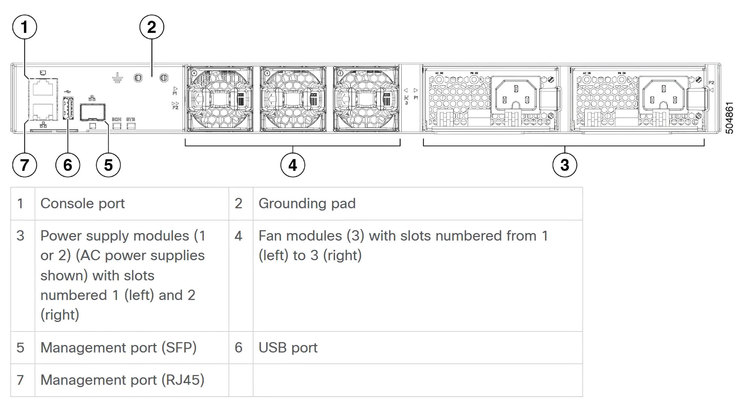Click the lower RJ45 management port

tap(43, 112)
